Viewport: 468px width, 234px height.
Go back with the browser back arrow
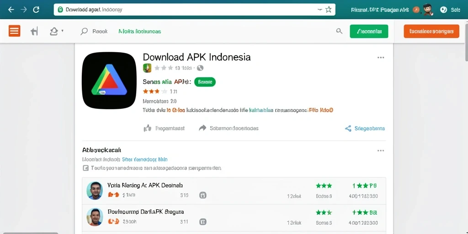point(11,10)
